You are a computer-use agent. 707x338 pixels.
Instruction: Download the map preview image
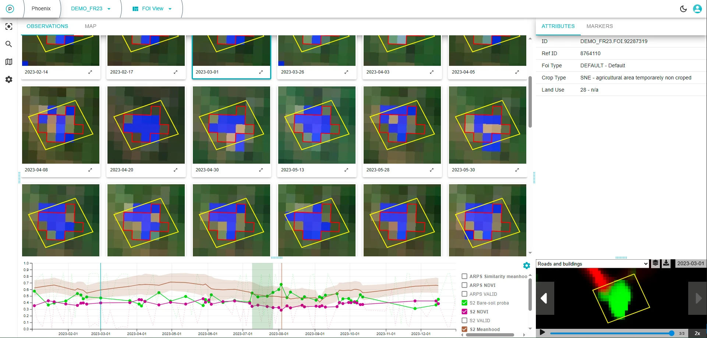666,263
